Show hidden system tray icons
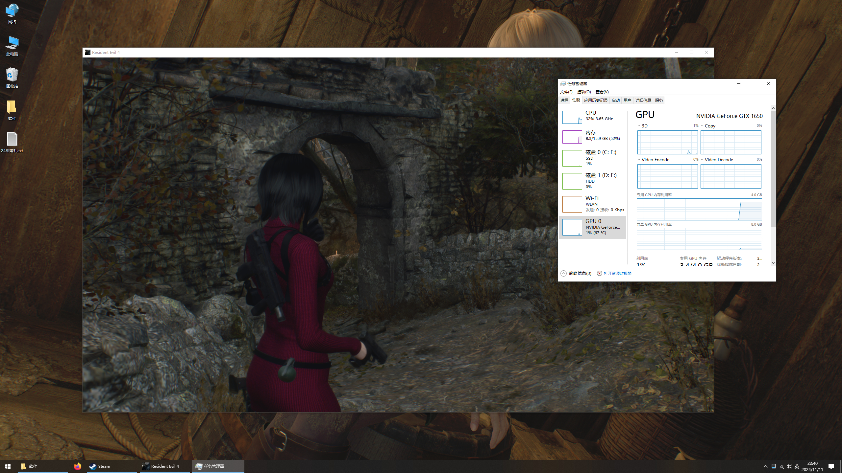 (x=765, y=466)
